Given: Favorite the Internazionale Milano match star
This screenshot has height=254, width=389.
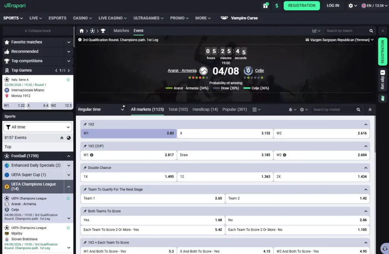Looking at the screenshot, I should [x=68, y=80].
